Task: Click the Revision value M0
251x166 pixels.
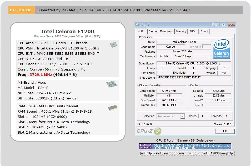Action: pos(224,73)
